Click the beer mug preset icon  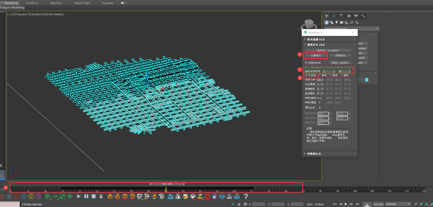coord(185,196)
